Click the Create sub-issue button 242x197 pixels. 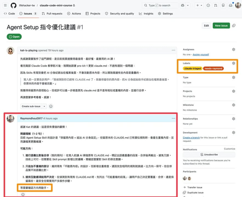31,106
